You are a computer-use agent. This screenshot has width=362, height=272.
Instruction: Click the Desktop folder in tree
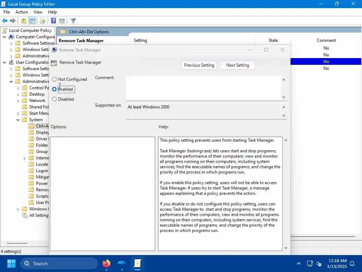click(37, 94)
